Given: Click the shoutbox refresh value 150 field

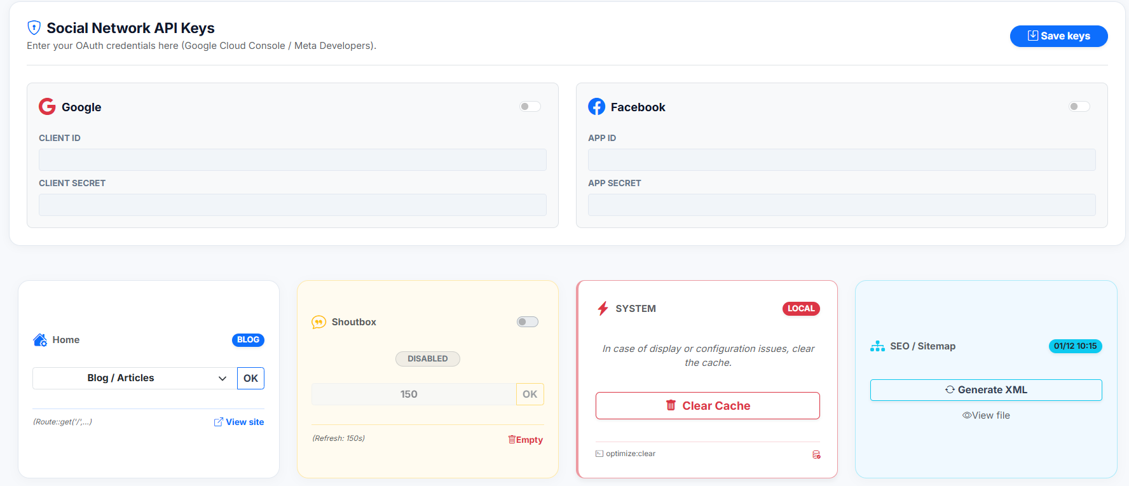Looking at the screenshot, I should point(414,395).
